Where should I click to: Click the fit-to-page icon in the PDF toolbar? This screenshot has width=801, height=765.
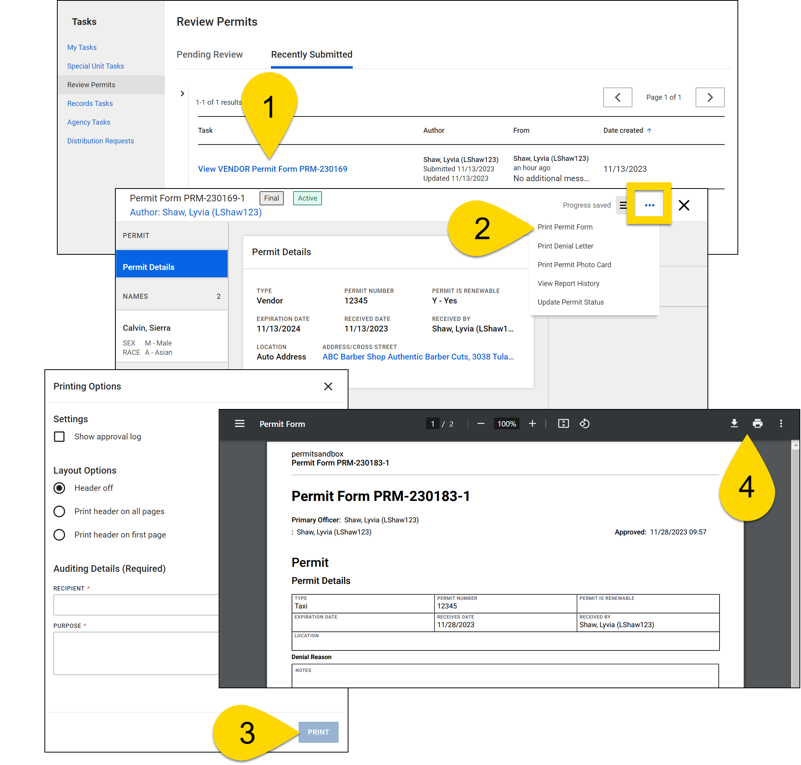point(563,424)
